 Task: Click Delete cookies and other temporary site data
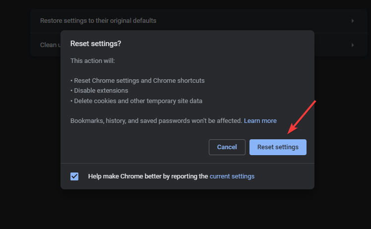point(138,101)
